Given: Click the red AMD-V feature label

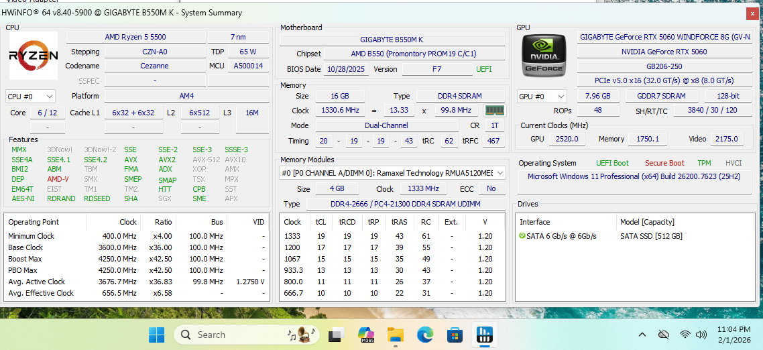Looking at the screenshot, I should 58,179.
